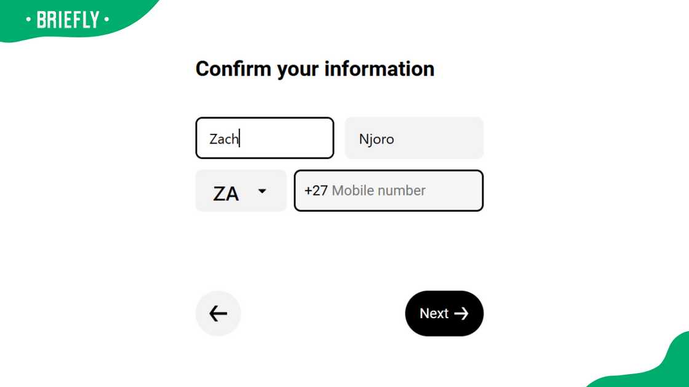This screenshot has width=689, height=387.
Task: Click the word Confirm in the heading
Action: [233, 69]
